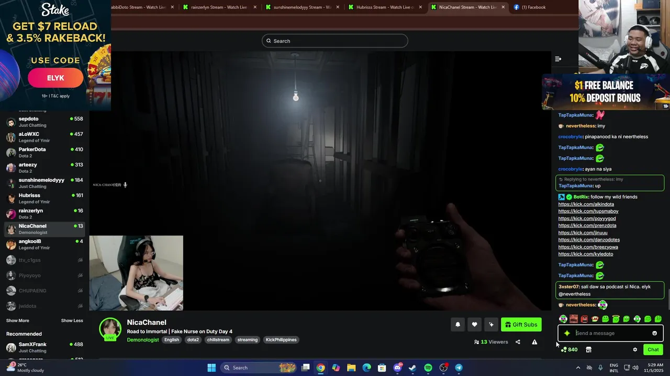Open link kick.com/alkindota in chat

(586, 204)
